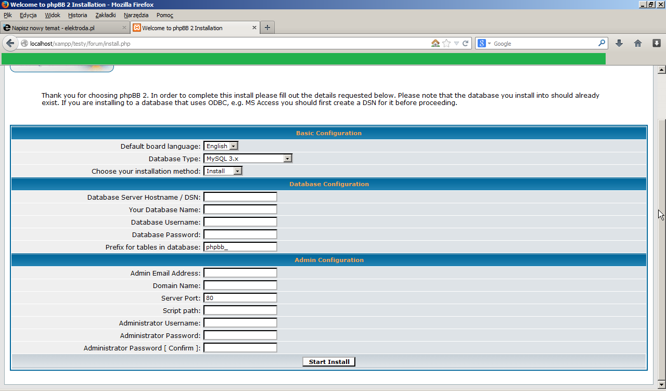Open the Narzędzia menu
The image size is (666, 391).
pyautogui.click(x=136, y=15)
